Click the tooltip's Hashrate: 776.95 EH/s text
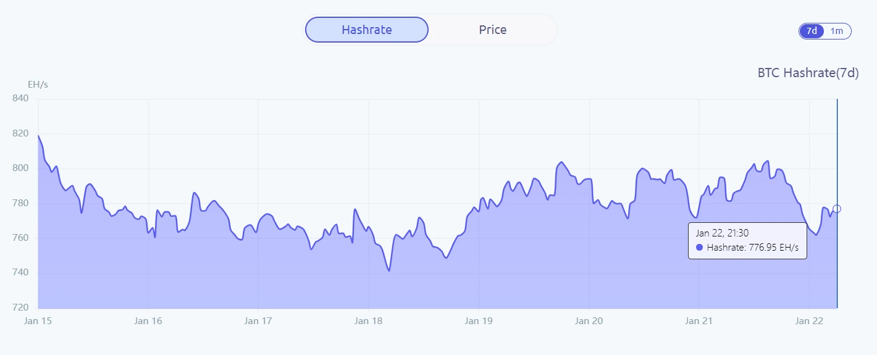The width and height of the screenshot is (877, 355). click(x=752, y=247)
